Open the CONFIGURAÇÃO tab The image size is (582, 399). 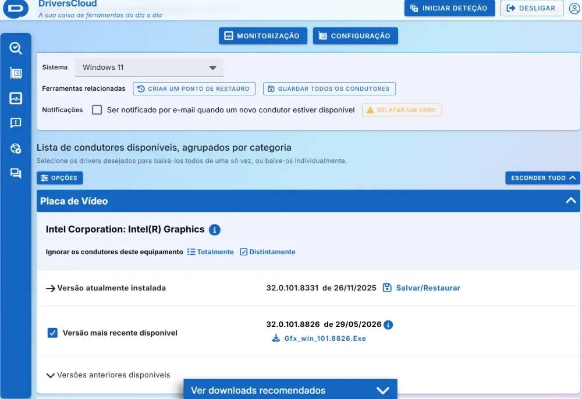click(x=355, y=36)
